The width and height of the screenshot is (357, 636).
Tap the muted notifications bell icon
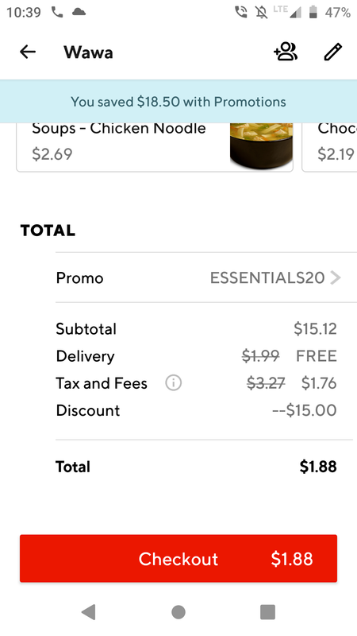pos(262,13)
